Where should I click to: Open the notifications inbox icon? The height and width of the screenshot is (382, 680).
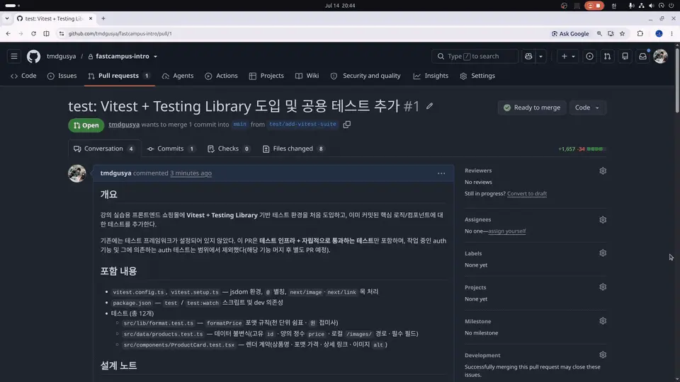(x=642, y=57)
